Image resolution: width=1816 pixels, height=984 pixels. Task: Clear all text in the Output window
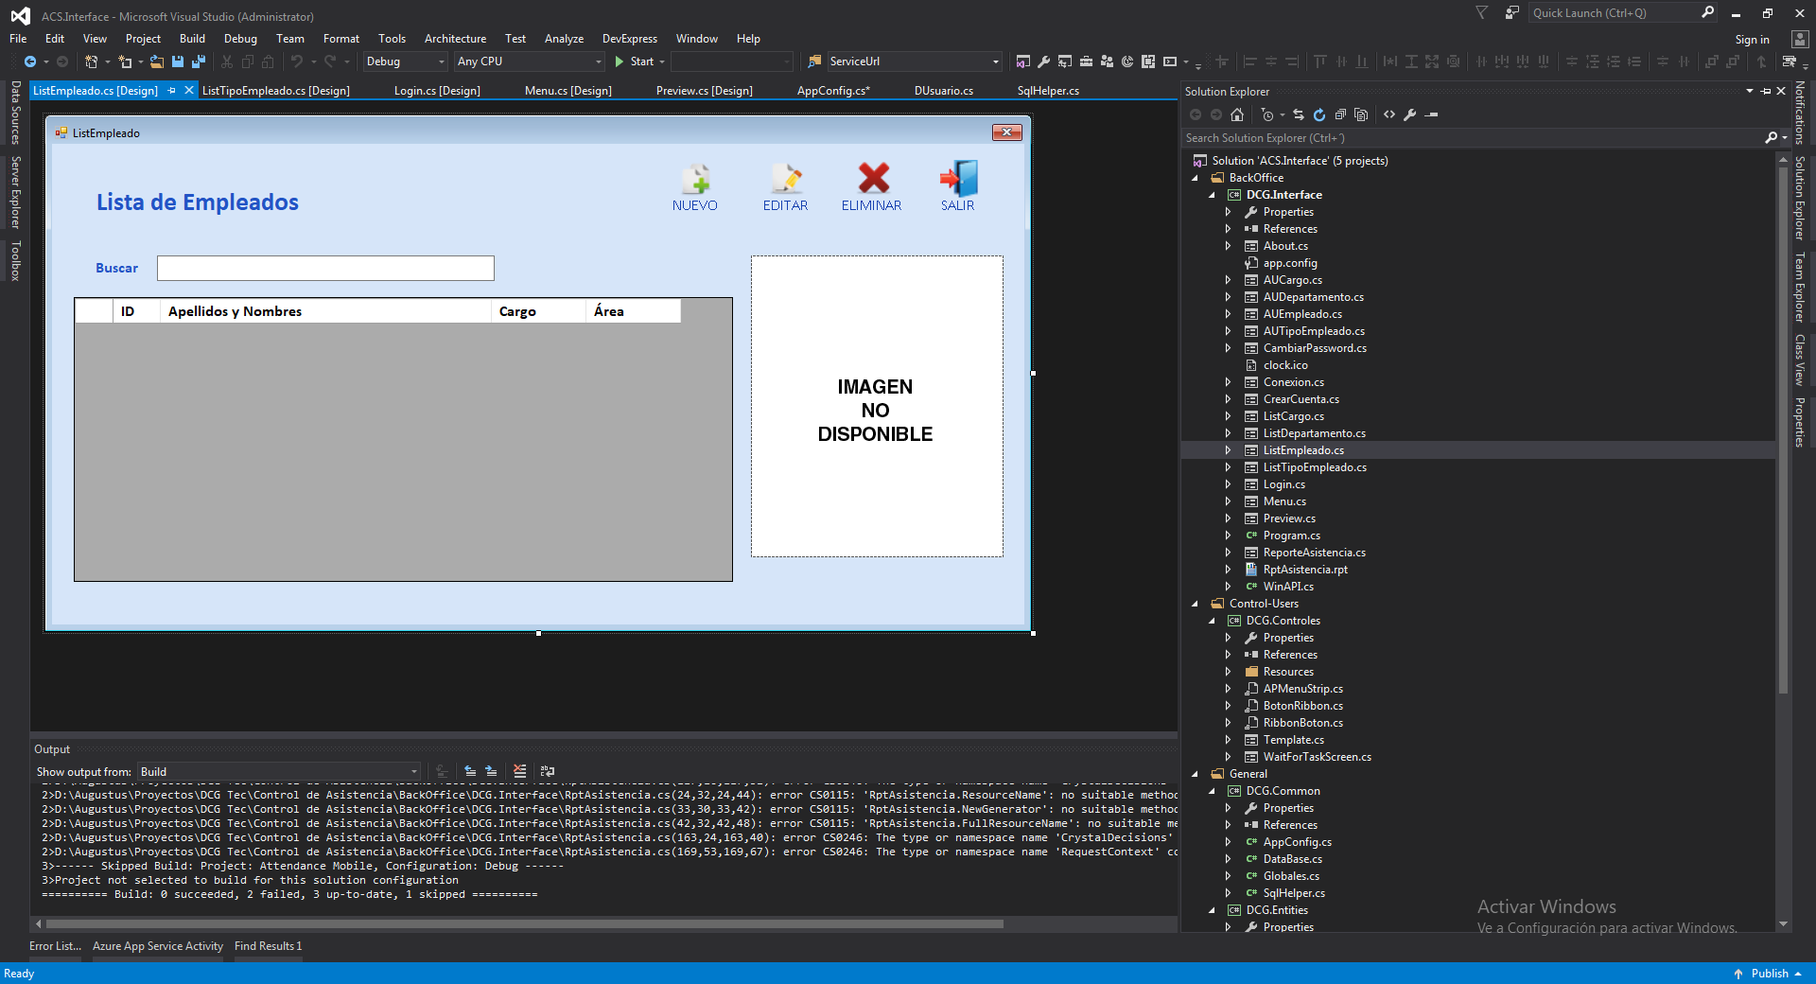click(x=519, y=771)
